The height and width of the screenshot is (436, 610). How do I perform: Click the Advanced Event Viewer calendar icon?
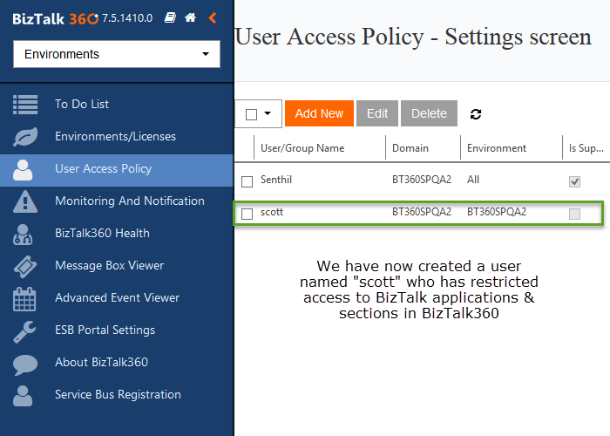(25, 297)
